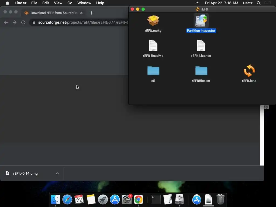Reload the SourceForge page
Image resolution: width=276 pixels, height=207 pixels.
[x=23, y=22]
